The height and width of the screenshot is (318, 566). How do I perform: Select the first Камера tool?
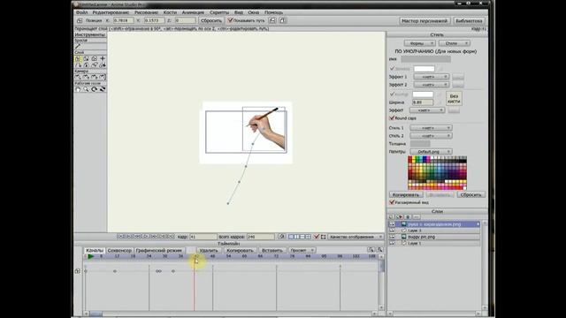78,77
